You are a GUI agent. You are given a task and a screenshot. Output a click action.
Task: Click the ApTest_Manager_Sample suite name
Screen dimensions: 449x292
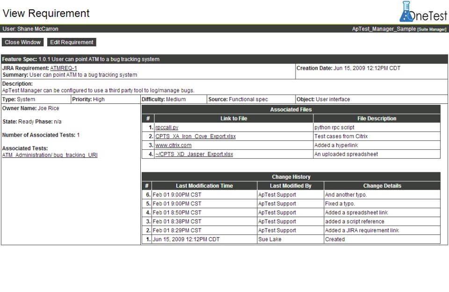click(384, 29)
